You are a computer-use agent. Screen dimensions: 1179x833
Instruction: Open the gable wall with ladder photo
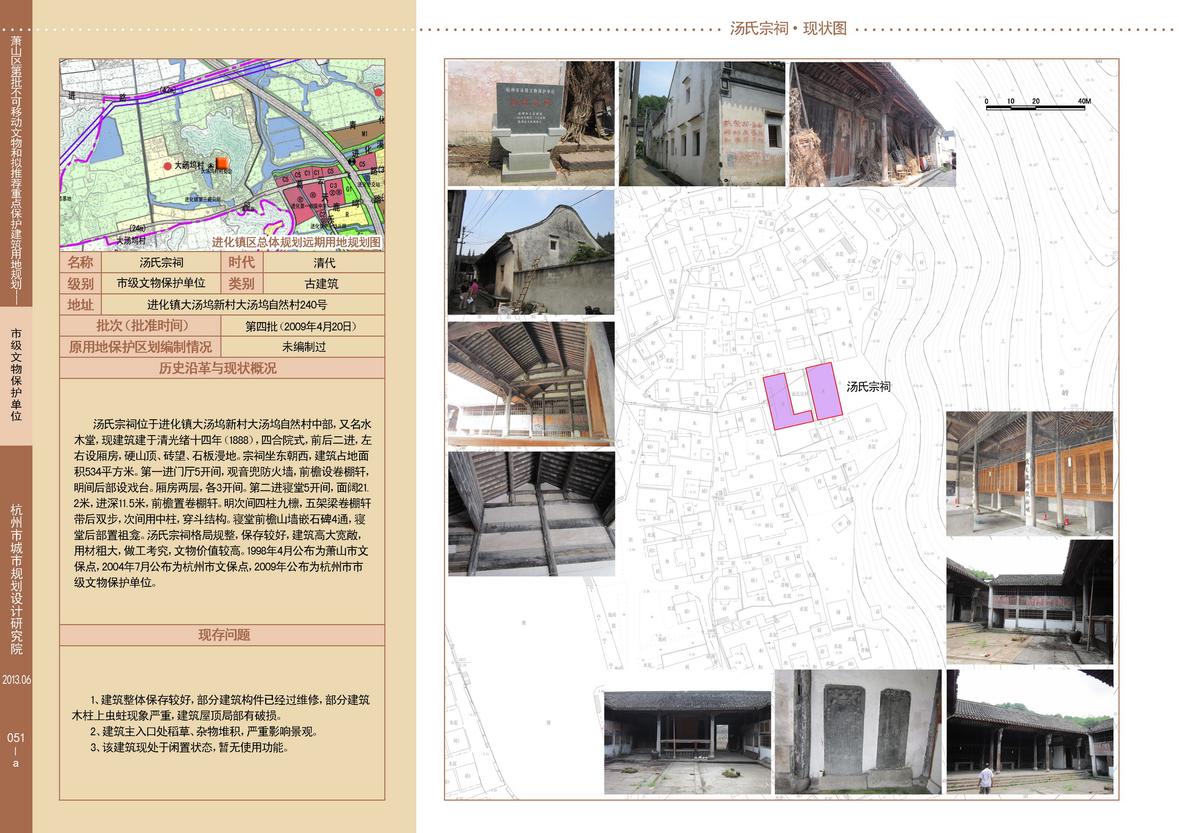[x=531, y=252]
